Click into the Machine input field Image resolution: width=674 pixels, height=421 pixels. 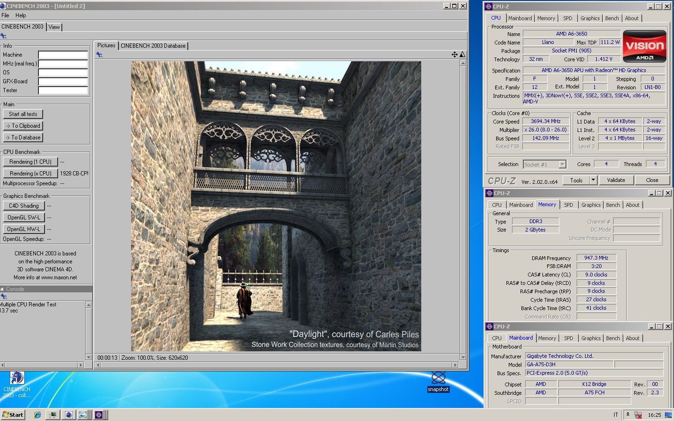[63, 55]
